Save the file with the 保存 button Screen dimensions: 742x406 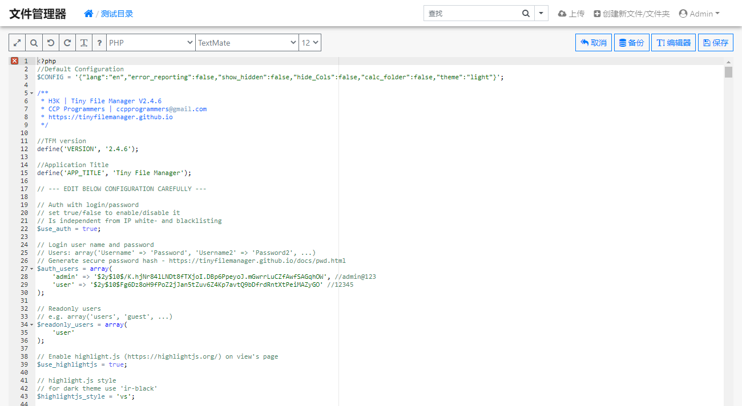click(x=715, y=42)
